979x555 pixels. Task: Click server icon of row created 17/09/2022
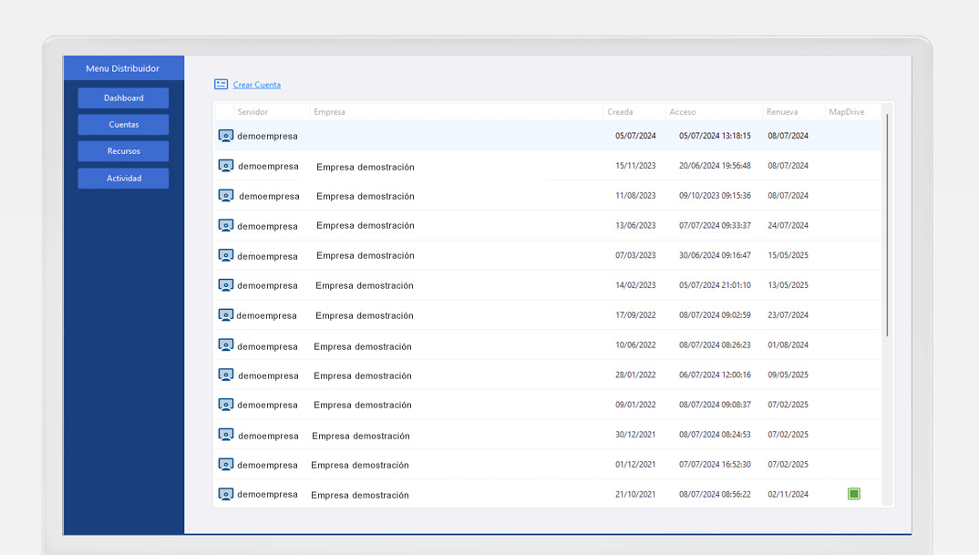[226, 315]
